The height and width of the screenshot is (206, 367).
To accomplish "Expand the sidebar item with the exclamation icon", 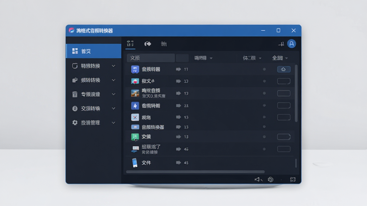I will 114,108.
